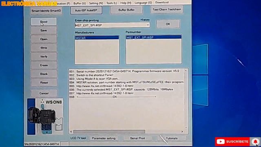The width and height of the screenshot is (261, 147).
Task: Open the Buffer (U) menu
Action: [x=80, y=3]
